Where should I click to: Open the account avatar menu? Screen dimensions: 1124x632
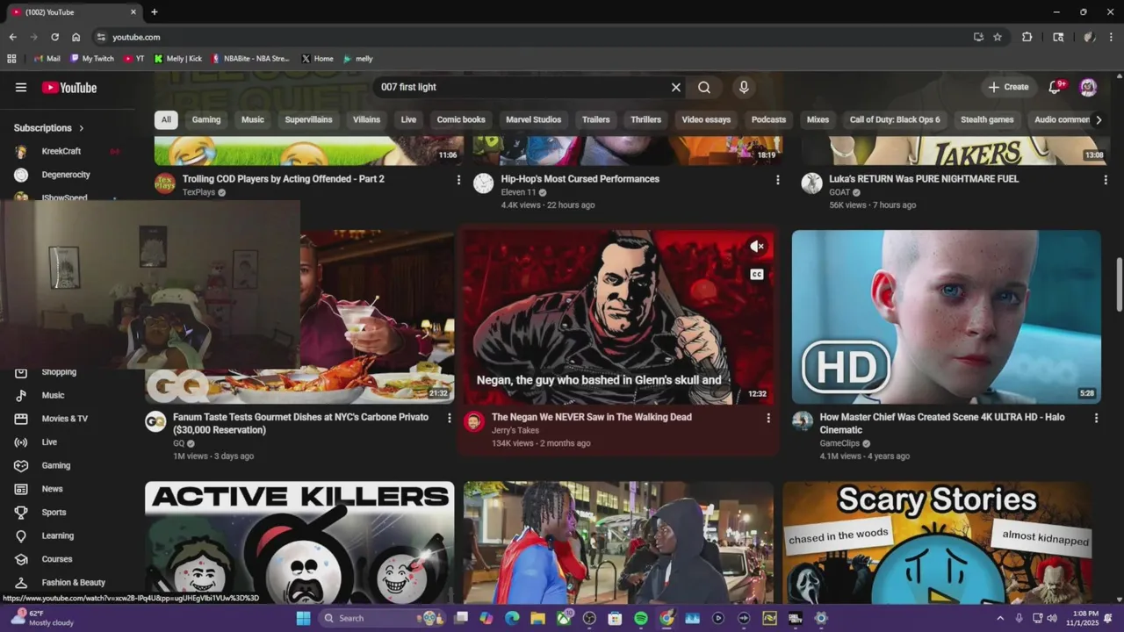click(1088, 87)
